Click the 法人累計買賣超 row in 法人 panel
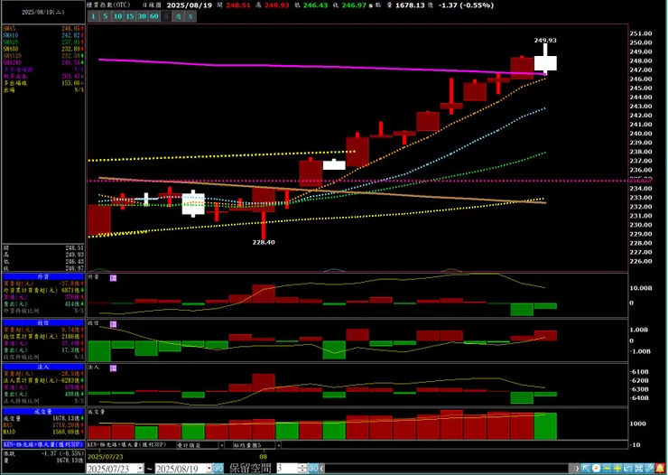Screen dimensions: 668x475 pos(43,380)
